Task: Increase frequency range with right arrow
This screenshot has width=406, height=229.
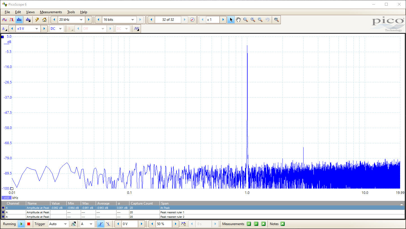Action: (88, 20)
